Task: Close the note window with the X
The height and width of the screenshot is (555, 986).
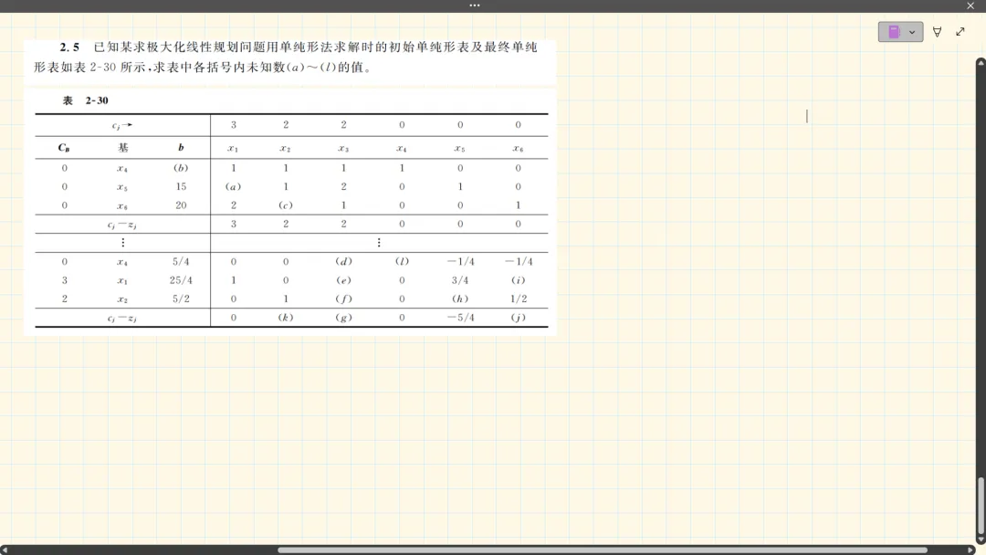Action: click(x=970, y=5)
